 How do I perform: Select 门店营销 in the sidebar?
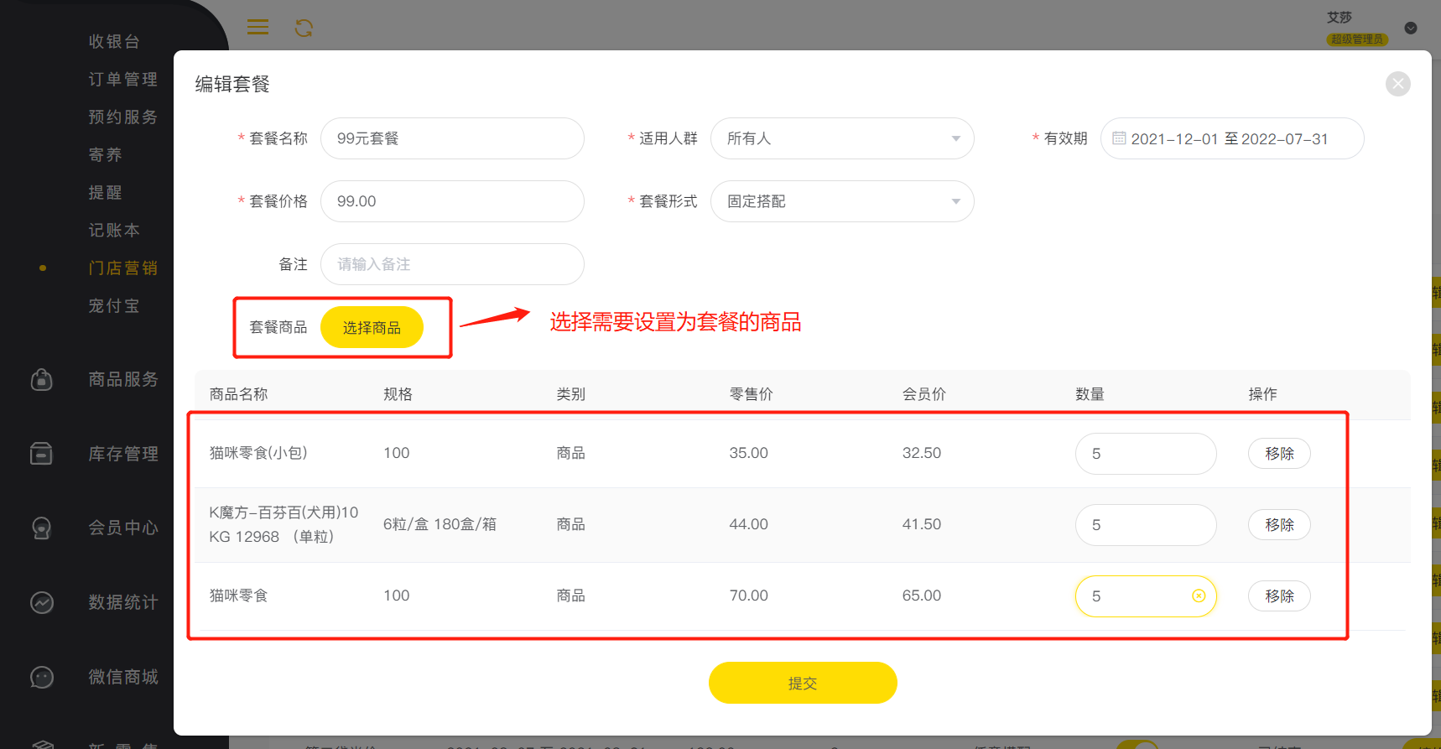coord(123,268)
